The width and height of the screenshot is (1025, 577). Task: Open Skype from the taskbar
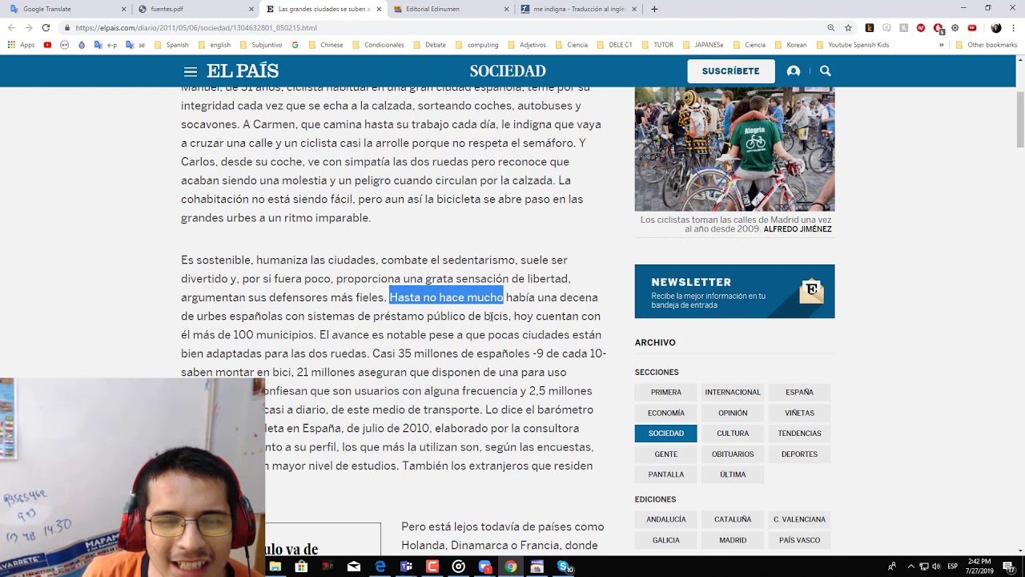(x=565, y=567)
